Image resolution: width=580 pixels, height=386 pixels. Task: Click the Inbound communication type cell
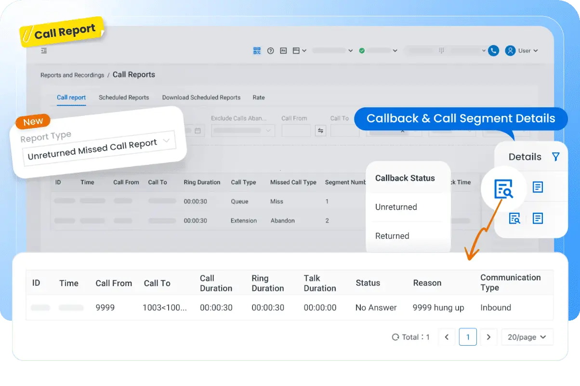click(x=496, y=308)
